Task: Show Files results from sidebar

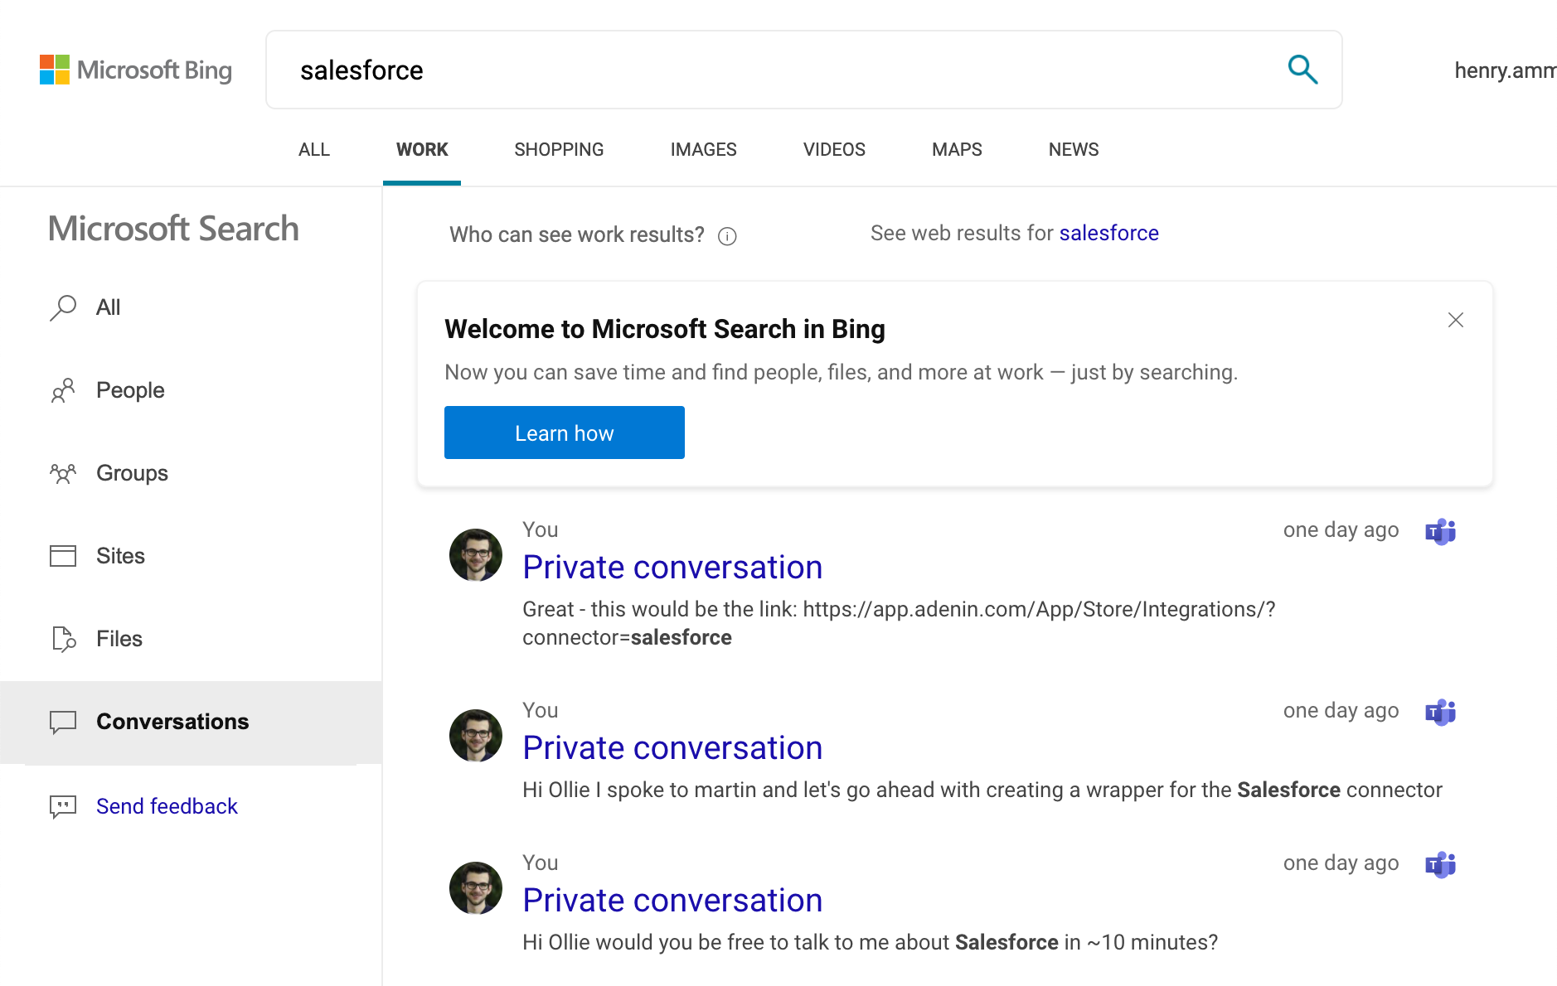Action: 119,639
